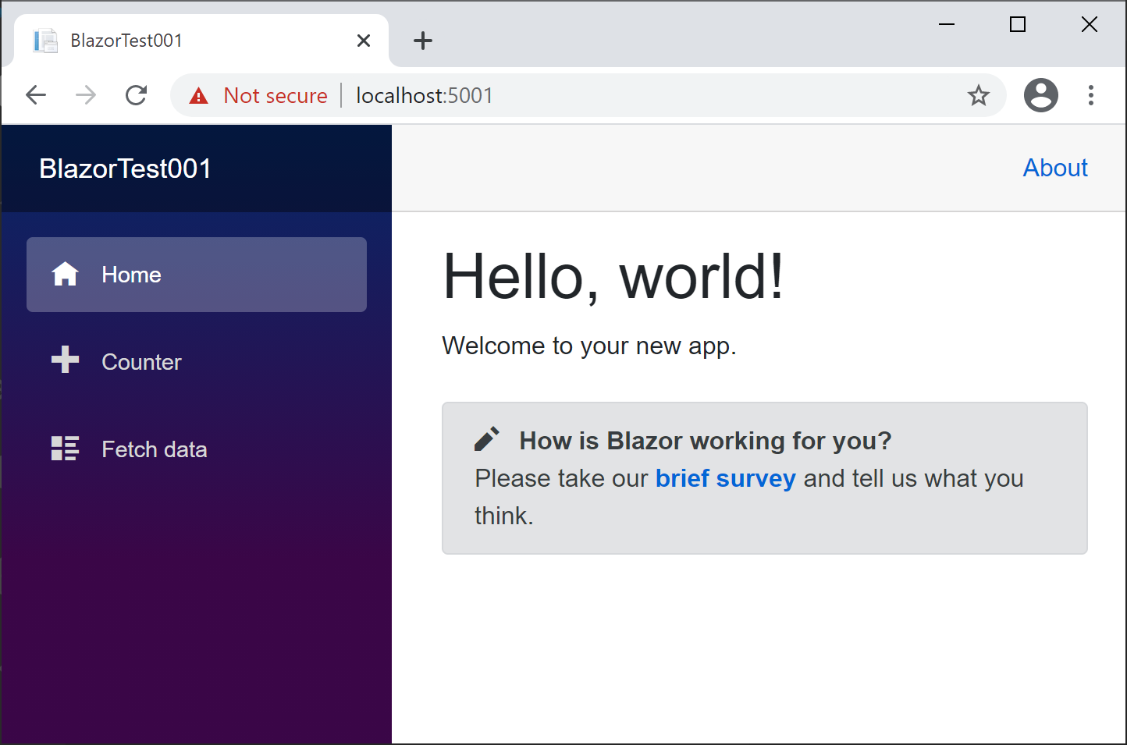Click the BlazorTest001 tab favicon
1127x745 pixels.
(x=45, y=41)
